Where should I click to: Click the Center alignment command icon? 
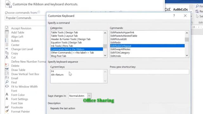(7, 45)
